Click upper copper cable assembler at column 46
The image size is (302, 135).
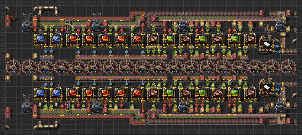(x=251, y=40)
